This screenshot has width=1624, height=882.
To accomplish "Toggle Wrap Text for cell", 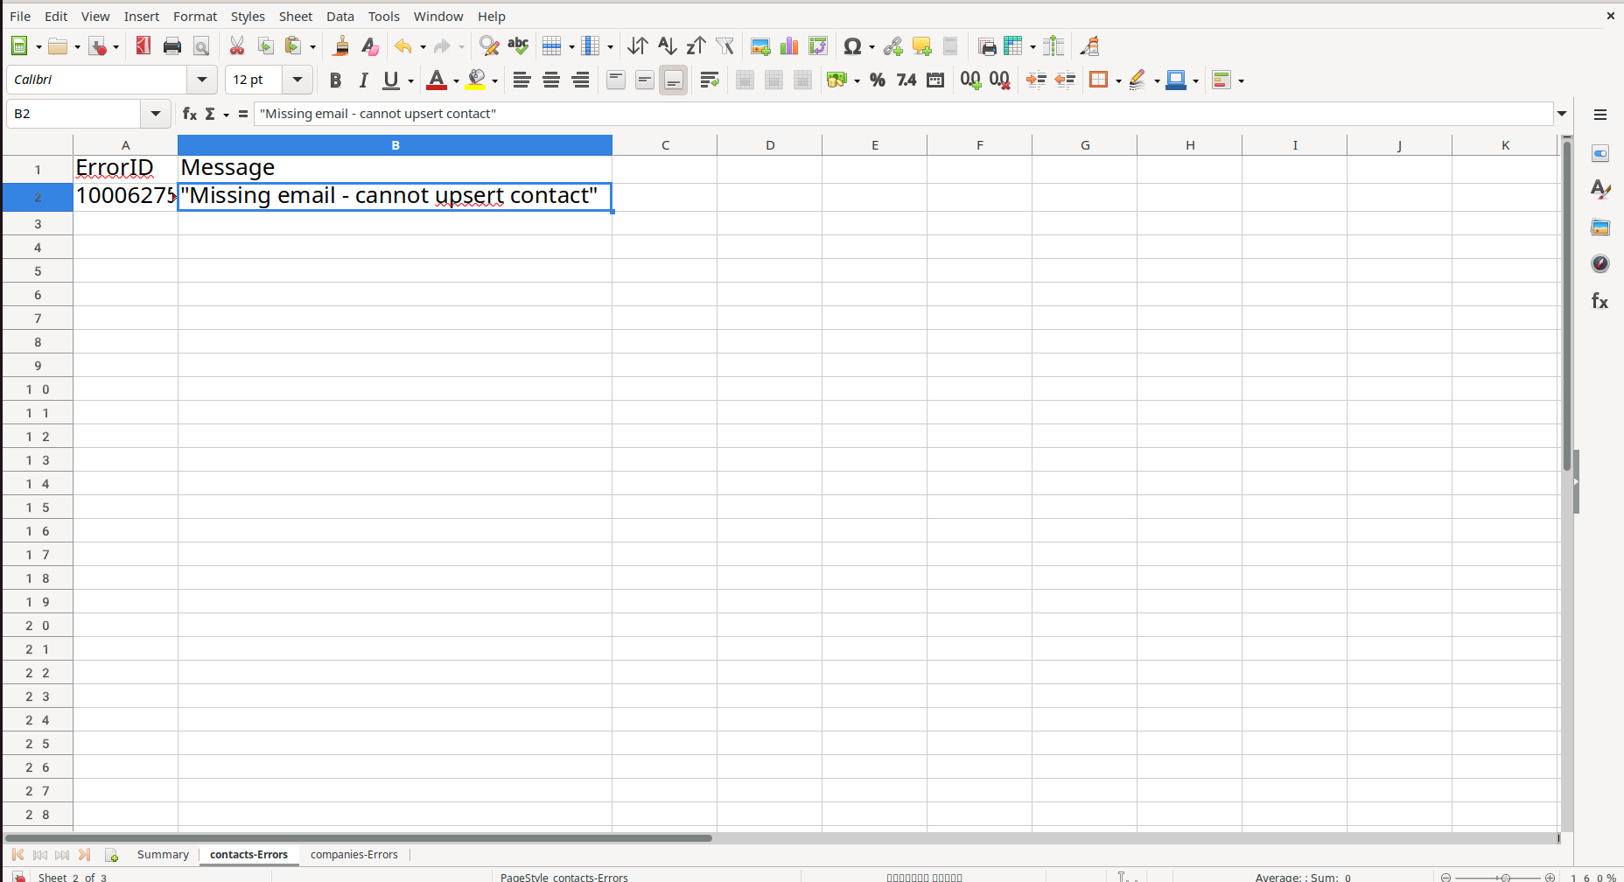I will pyautogui.click(x=710, y=80).
